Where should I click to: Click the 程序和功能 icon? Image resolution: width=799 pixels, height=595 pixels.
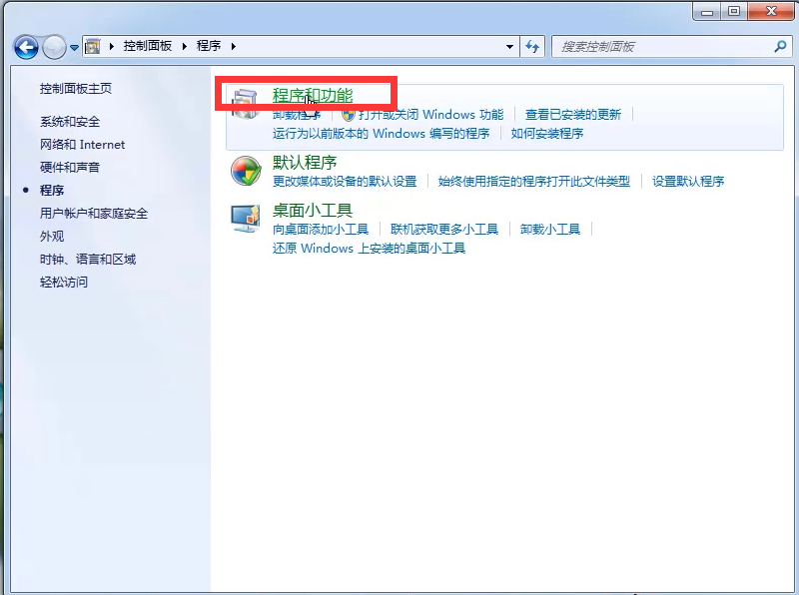[x=246, y=105]
